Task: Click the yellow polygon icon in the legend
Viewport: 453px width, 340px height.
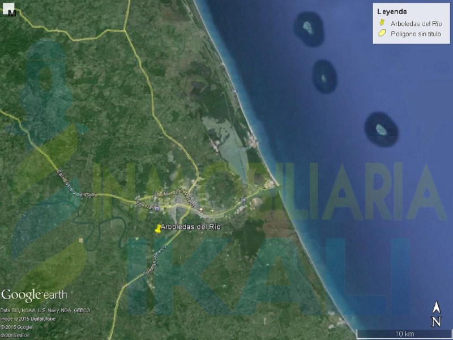Action: coord(383,33)
